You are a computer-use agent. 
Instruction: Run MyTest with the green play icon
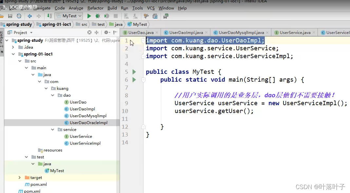pyautogui.click(x=89, y=16)
